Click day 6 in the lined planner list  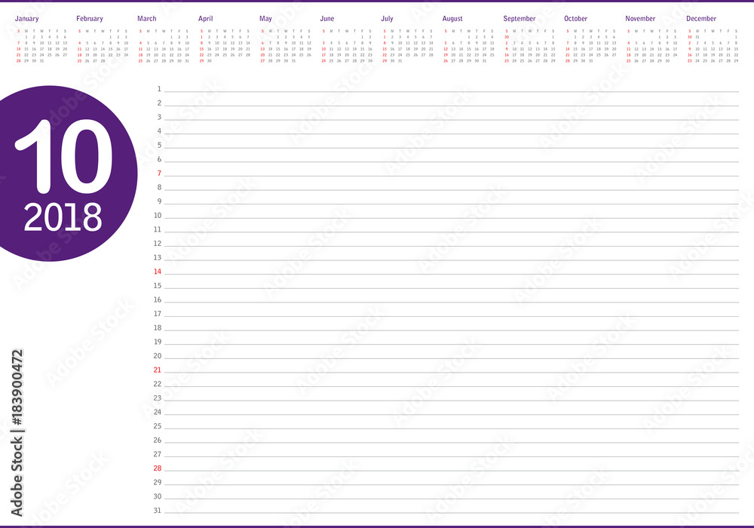159,159
